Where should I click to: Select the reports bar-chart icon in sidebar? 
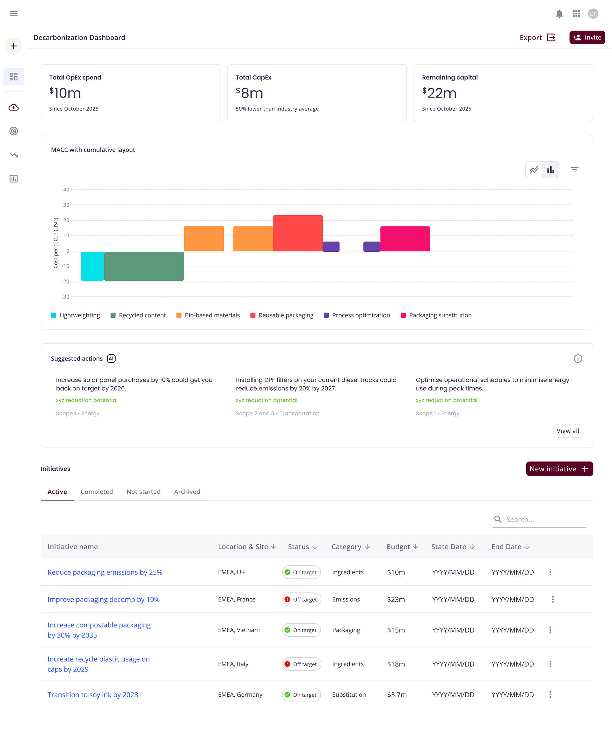coord(13,179)
